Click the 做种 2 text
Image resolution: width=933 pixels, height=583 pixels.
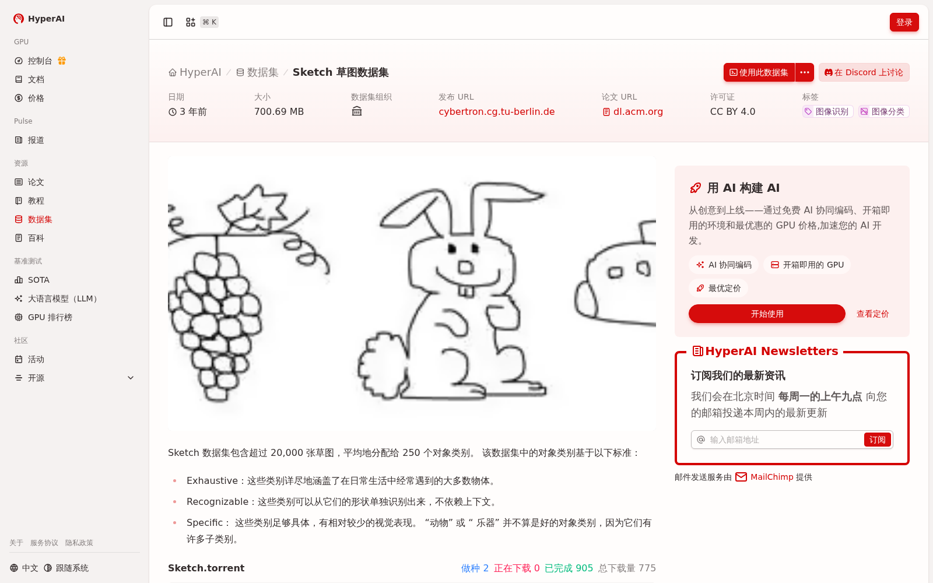click(x=475, y=568)
